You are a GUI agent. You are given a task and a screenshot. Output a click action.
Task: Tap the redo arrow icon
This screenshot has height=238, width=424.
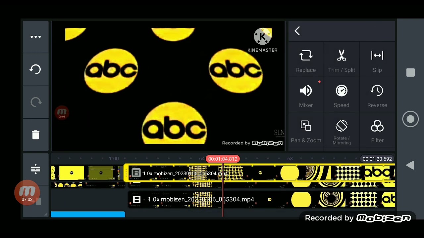[35, 102]
